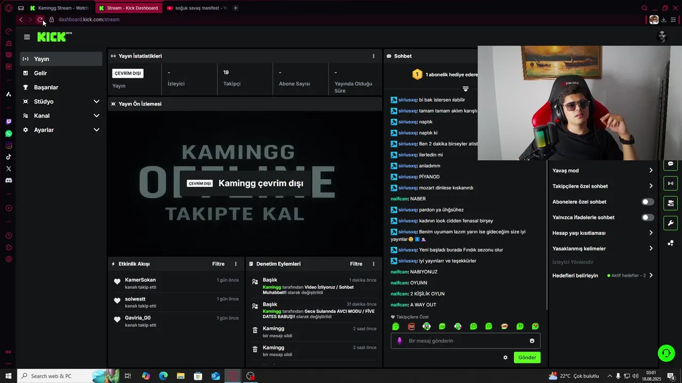This screenshot has width=682, height=383.
Task: Open Twitch from the Opera sidebar
Action: point(9,122)
